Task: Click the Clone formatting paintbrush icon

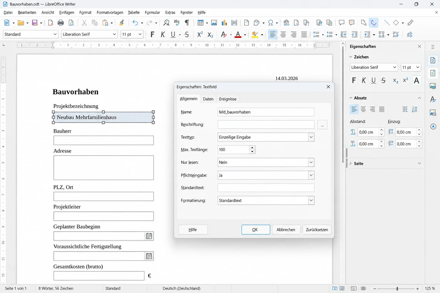Action: pyautogui.click(x=122, y=23)
